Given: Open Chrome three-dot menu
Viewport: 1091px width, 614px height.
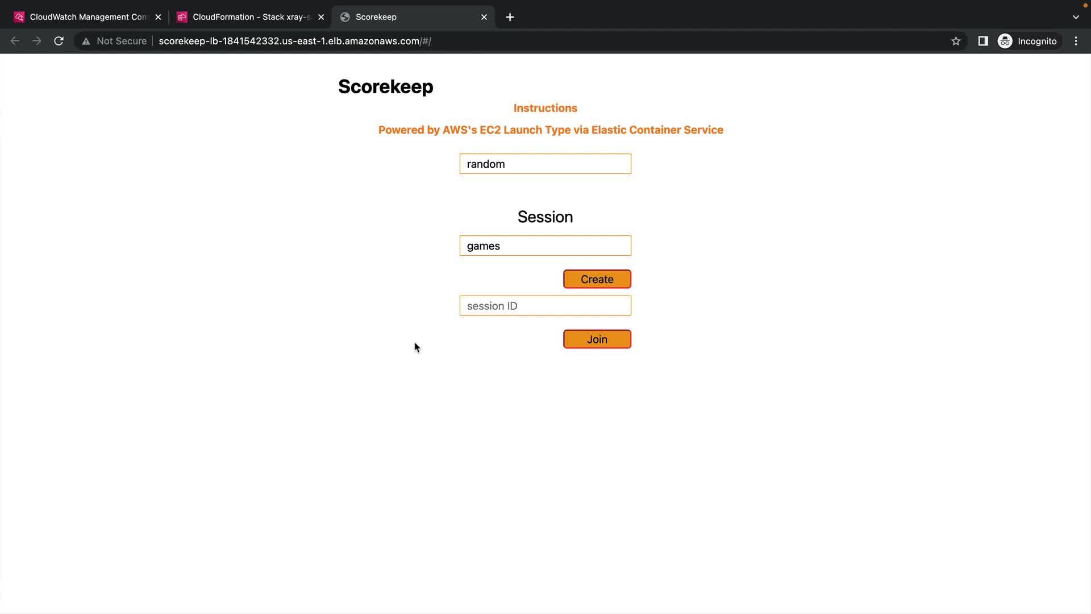Looking at the screenshot, I should click(1076, 41).
